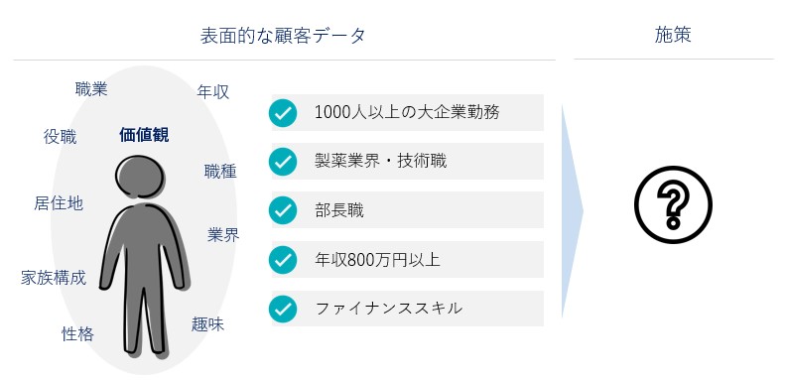Viewport: 786px width, 380px height.
Task: Click checkmark icon beside 年収800万円以上
Action: click(x=283, y=260)
